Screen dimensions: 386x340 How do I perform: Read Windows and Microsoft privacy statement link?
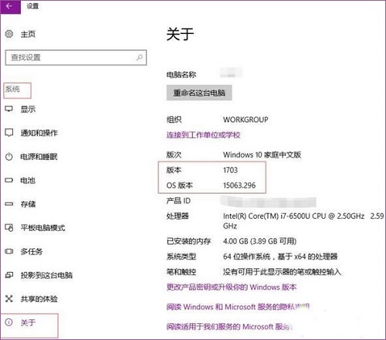click(x=238, y=307)
